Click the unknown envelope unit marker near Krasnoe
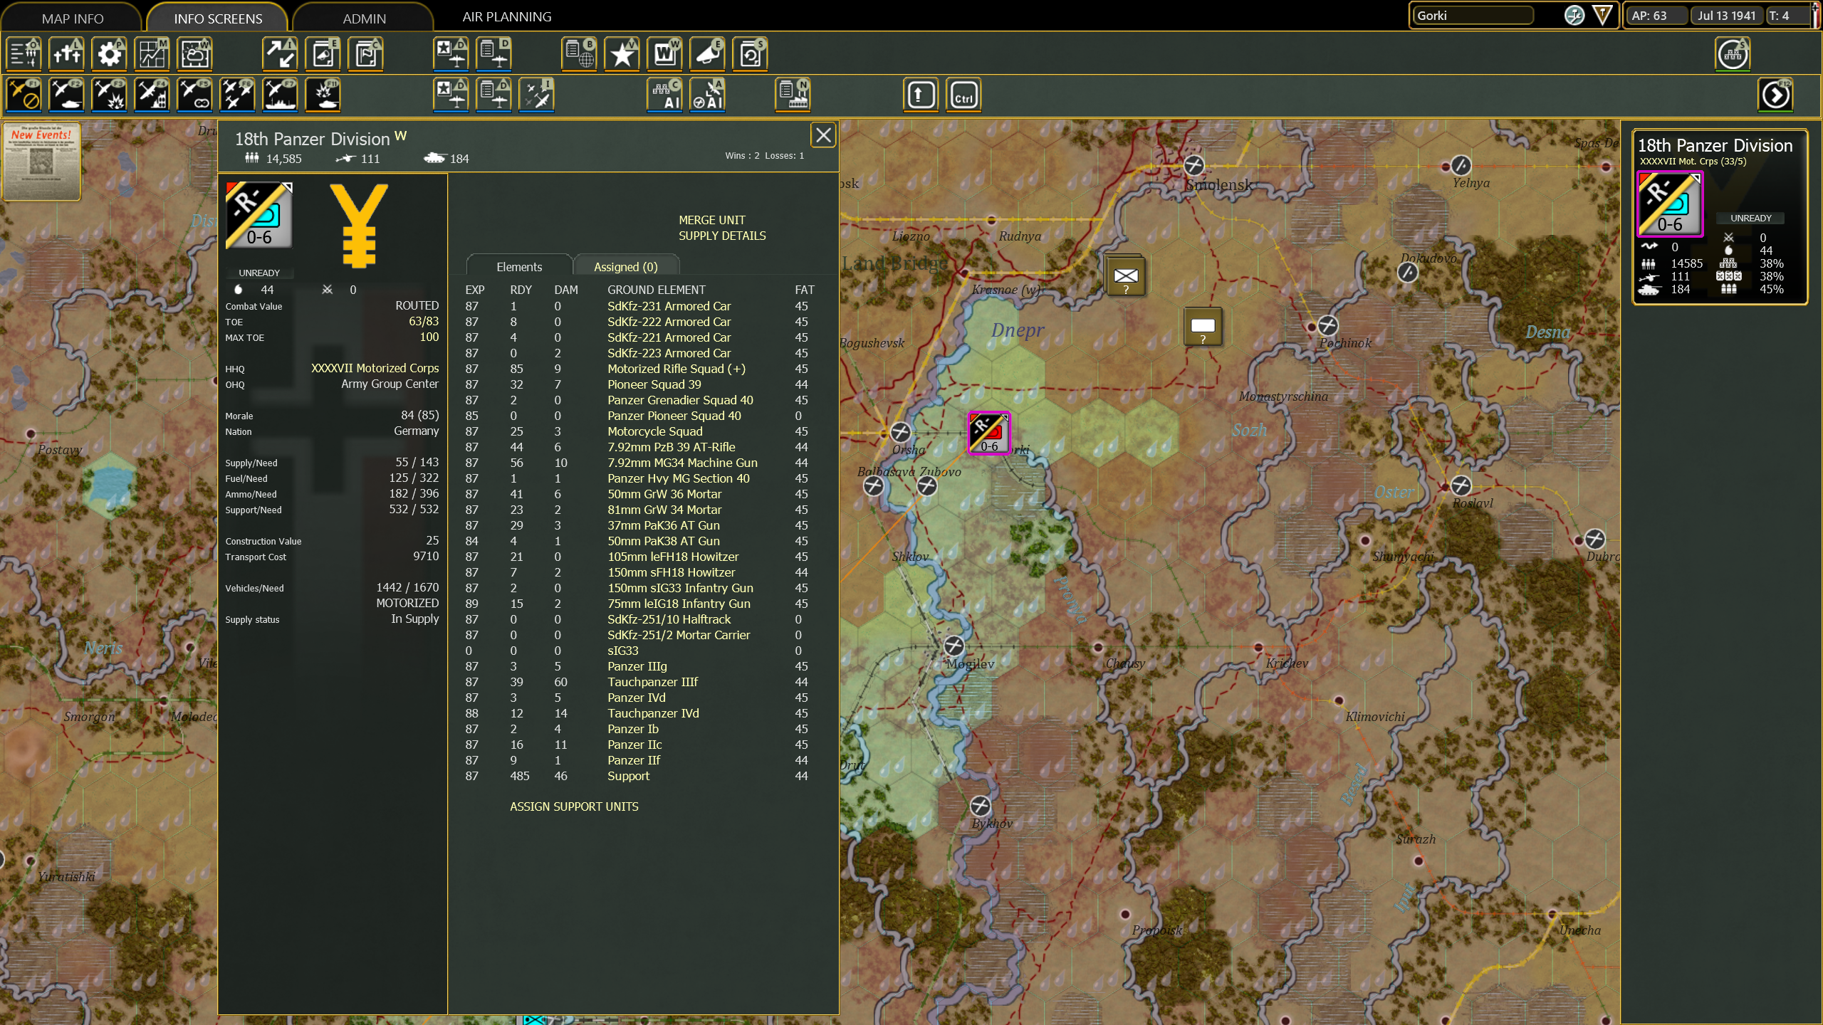1823x1025 pixels. [1125, 276]
